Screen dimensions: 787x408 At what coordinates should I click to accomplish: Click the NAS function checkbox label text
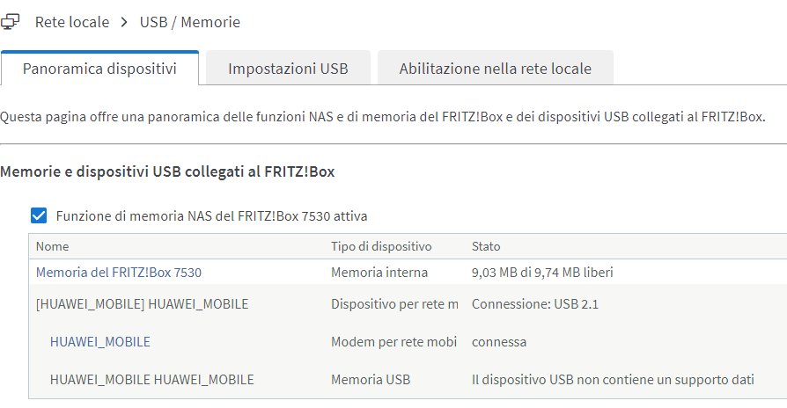(x=211, y=216)
